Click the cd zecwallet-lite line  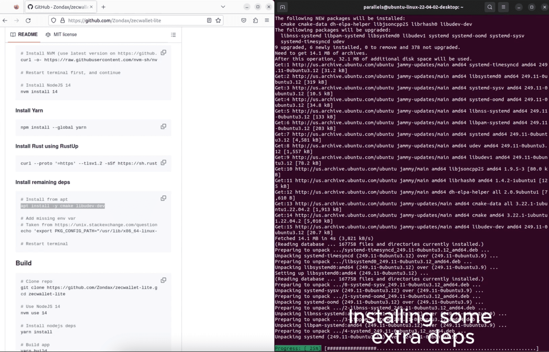[x=43, y=294]
